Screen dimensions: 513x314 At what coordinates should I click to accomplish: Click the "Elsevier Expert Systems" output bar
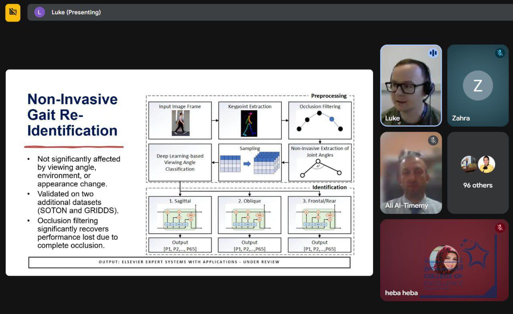click(189, 262)
